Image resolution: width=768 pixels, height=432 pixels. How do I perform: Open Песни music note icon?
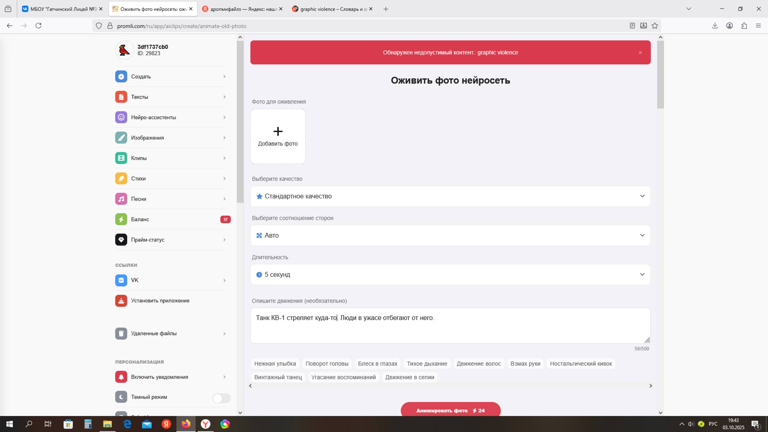pyautogui.click(x=121, y=199)
